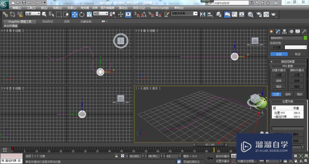Switch to the Create command panel
This screenshot has height=164, width=309.
click(272, 31)
